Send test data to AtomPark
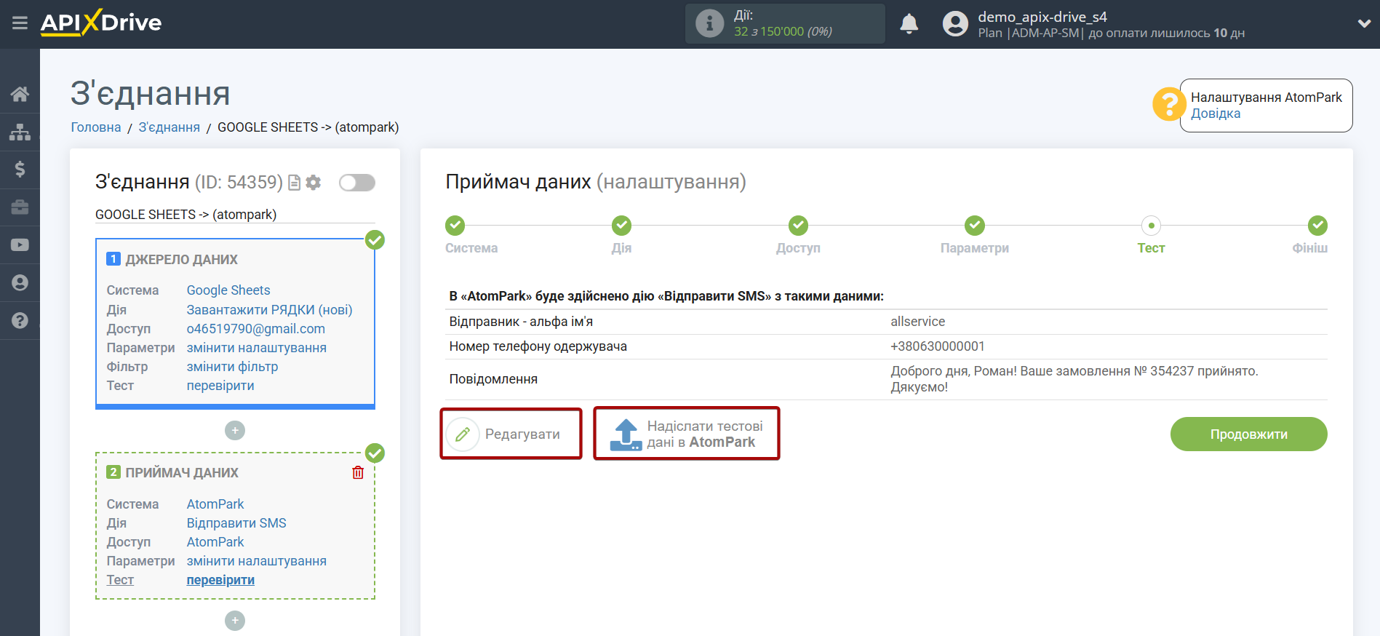The height and width of the screenshot is (636, 1380). click(x=687, y=434)
